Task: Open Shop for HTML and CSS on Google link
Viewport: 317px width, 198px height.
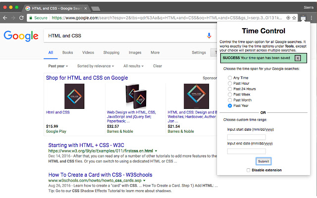Action: click(87, 78)
